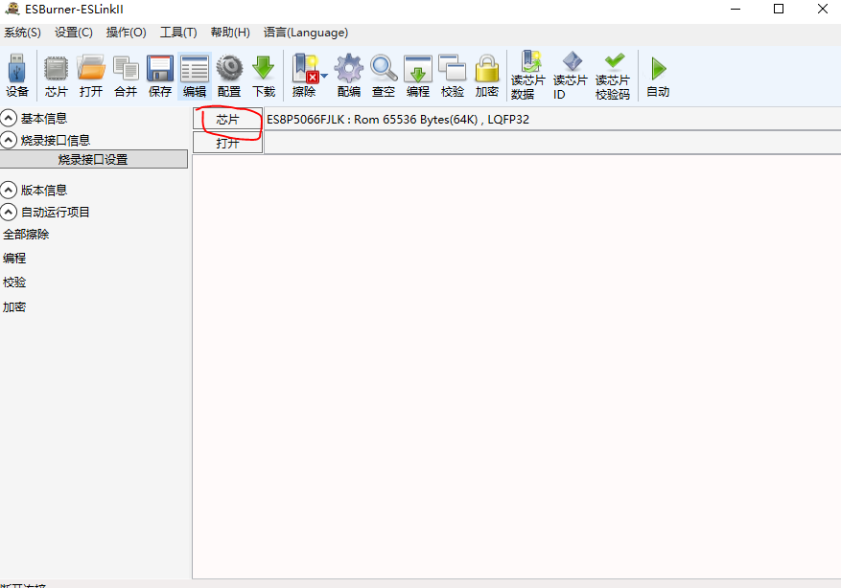Image resolution: width=841 pixels, height=588 pixels.
Task: Click the 打开 button below 芯片
Action: [228, 143]
